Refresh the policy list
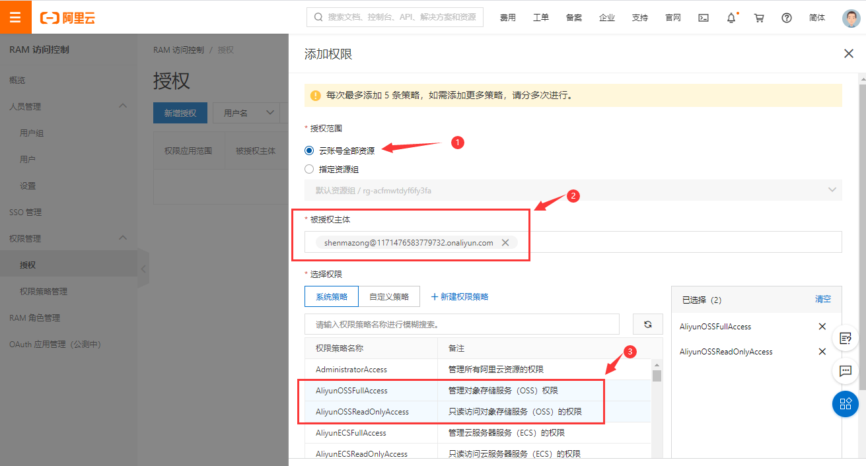866x466 pixels. click(648, 324)
